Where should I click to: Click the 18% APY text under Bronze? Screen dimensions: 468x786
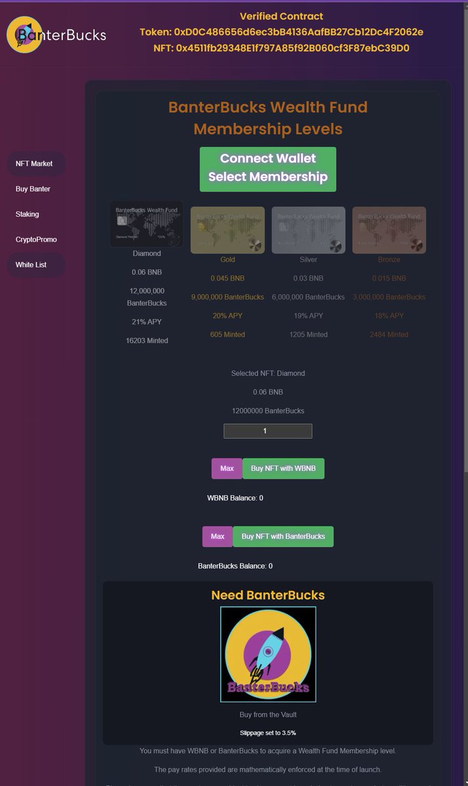pyautogui.click(x=389, y=316)
